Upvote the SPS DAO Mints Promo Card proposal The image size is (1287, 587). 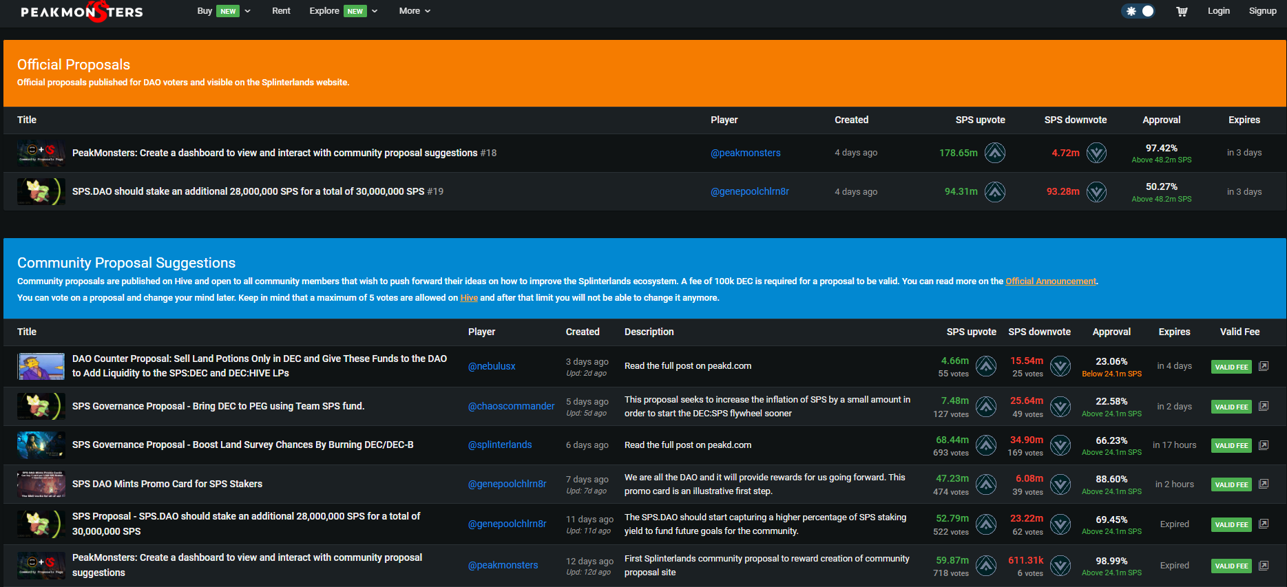coord(986,484)
